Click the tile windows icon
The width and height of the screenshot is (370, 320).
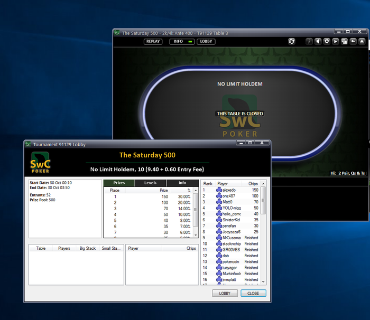[344, 42]
